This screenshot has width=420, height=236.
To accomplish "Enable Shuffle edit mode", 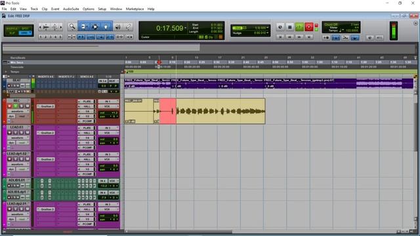I will tap(12, 28).
